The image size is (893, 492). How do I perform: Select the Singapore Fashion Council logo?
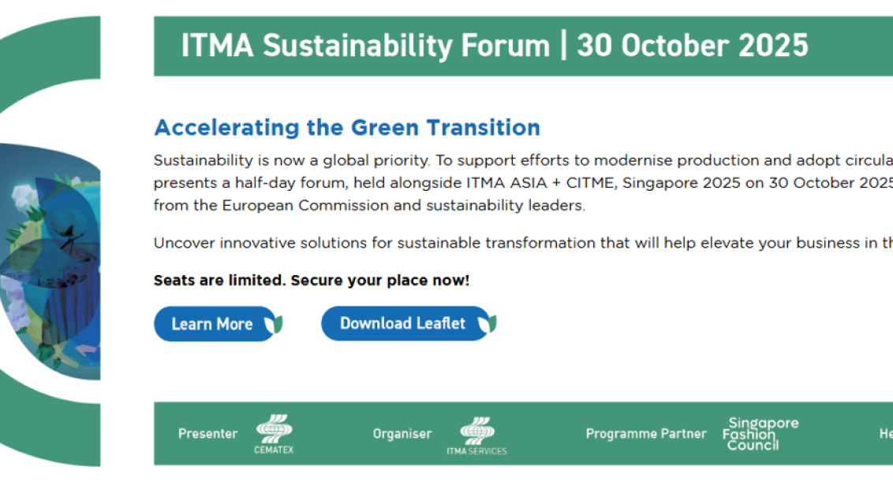pos(751,434)
